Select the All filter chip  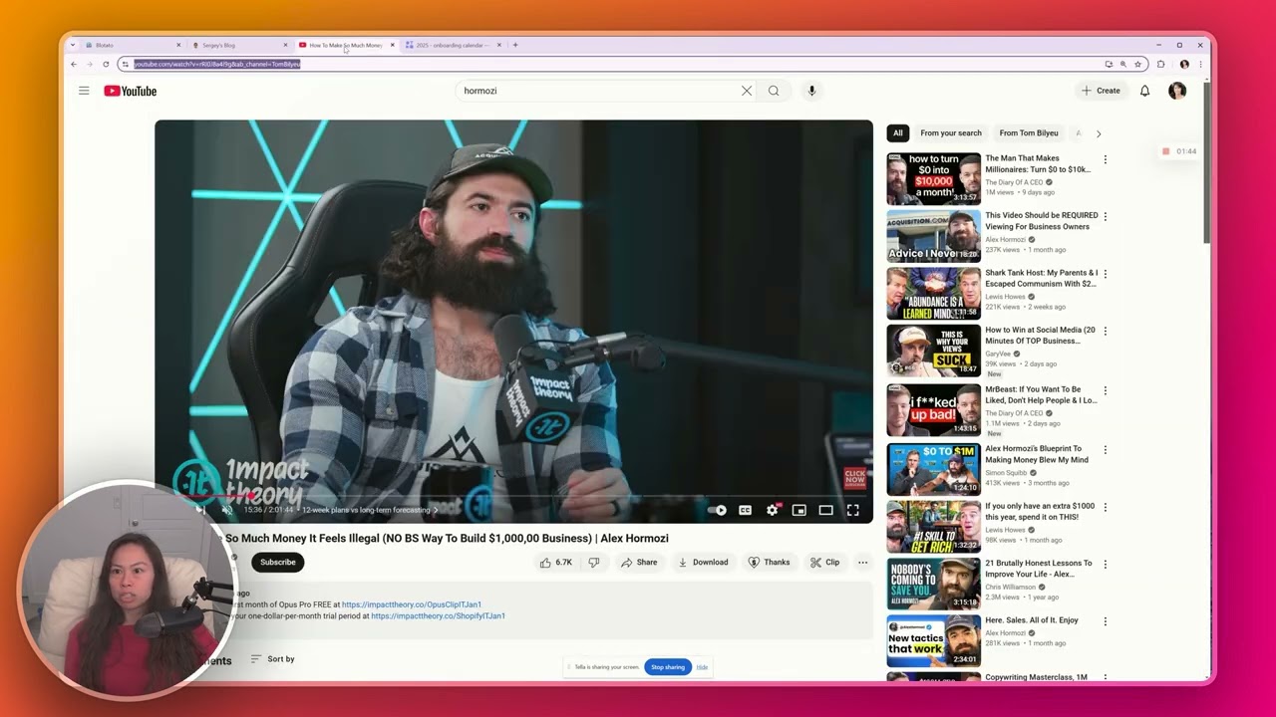(x=897, y=133)
